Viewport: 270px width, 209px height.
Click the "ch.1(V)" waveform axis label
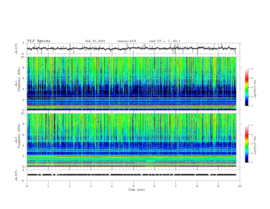16,48
